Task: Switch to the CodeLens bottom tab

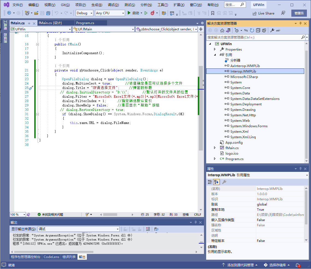Action: [x=51, y=257]
